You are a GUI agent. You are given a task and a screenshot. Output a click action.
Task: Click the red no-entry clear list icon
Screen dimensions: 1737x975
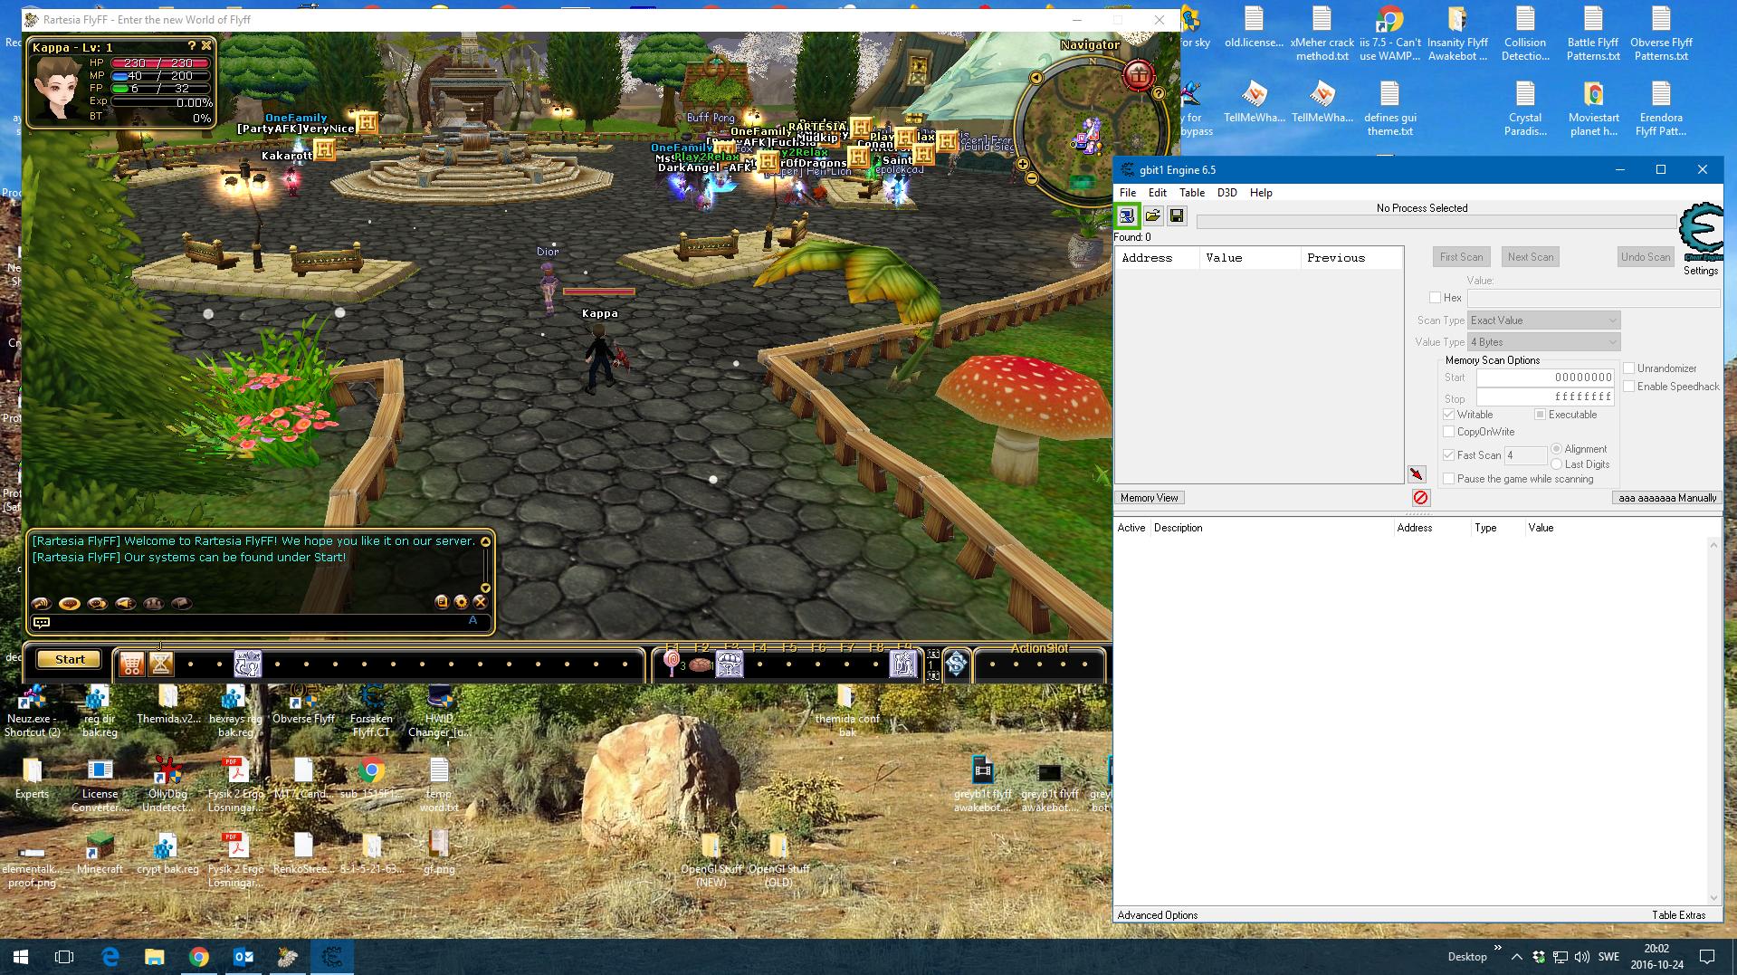point(1420,498)
